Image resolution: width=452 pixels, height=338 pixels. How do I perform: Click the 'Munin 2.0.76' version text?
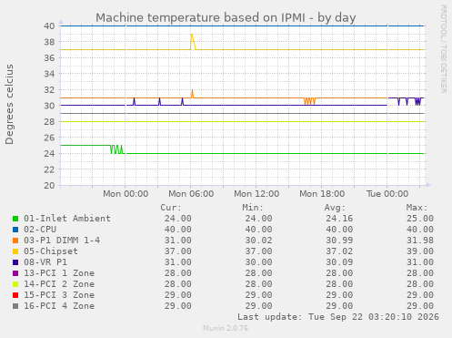coord(226,328)
